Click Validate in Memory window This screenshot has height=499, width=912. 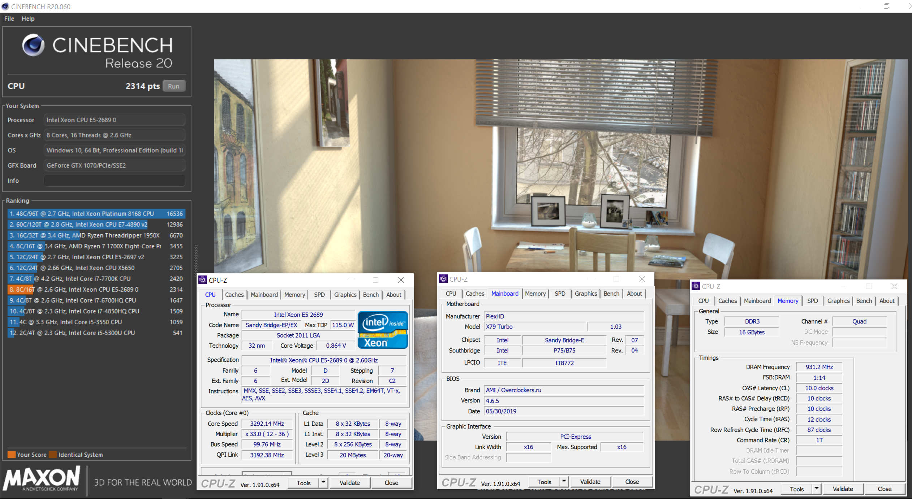click(843, 489)
